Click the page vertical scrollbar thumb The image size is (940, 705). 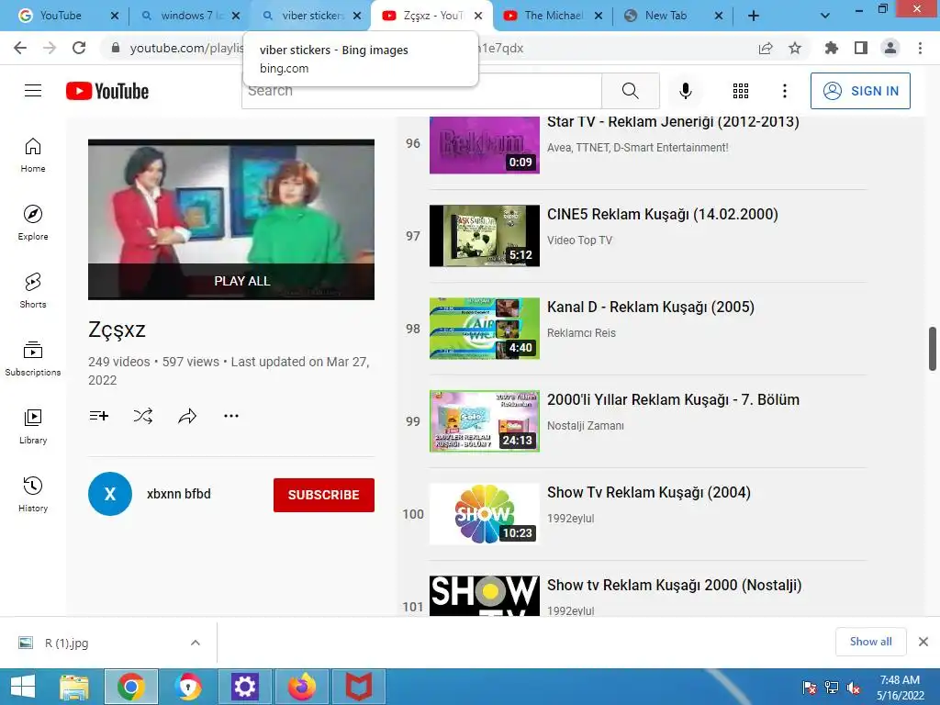933,349
